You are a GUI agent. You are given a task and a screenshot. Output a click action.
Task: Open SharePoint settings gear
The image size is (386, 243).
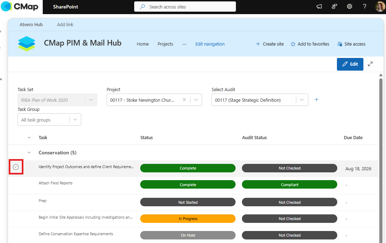pyautogui.click(x=350, y=7)
